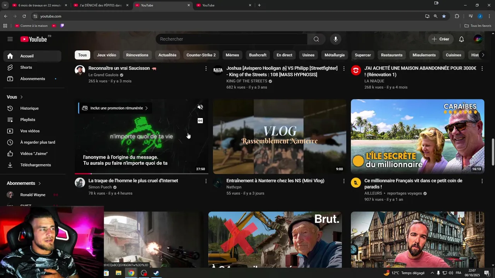
Task: Click the search magnifier button
Action: tap(316, 39)
